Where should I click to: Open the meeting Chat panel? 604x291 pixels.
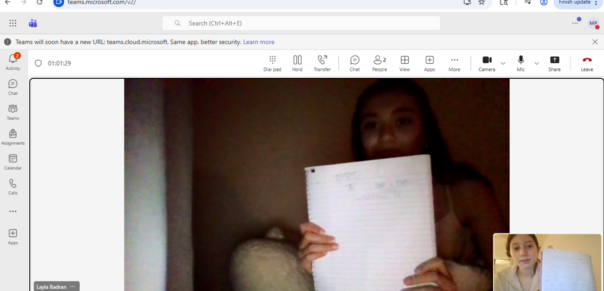point(355,64)
